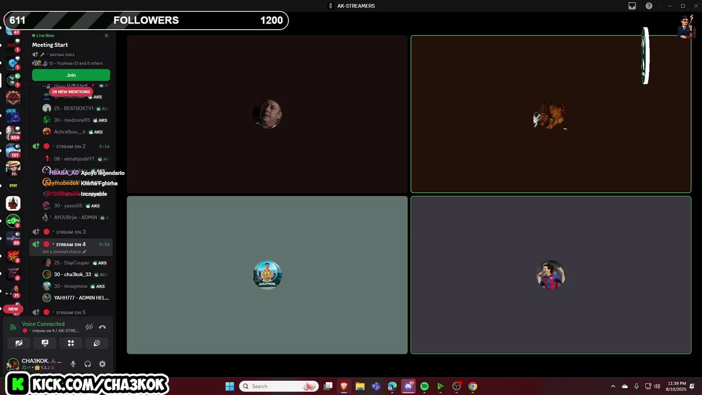Select the Barcelona jersey avatar video tile
Image resolution: width=702 pixels, height=395 pixels.
click(551, 275)
